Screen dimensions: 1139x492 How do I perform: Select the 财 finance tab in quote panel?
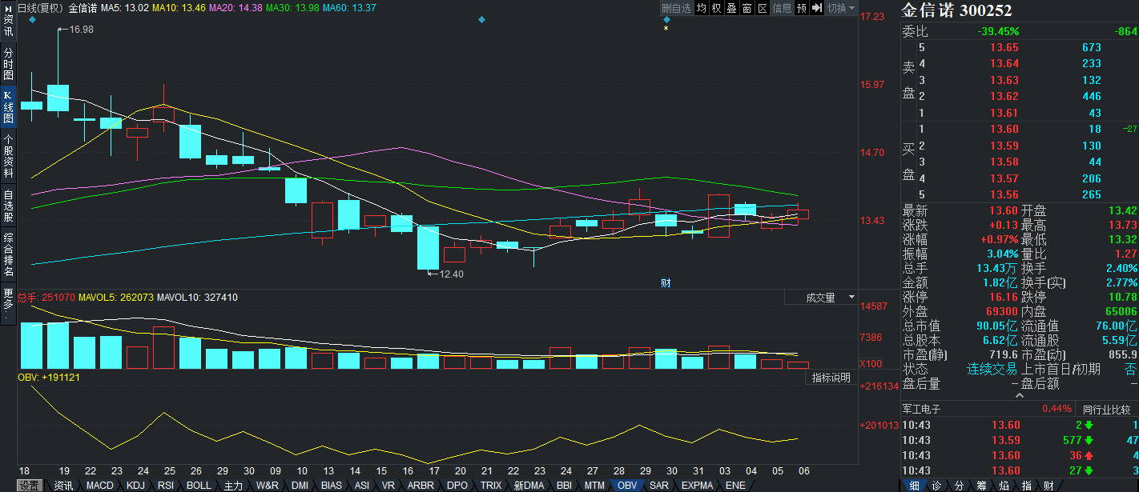[x=1048, y=486]
